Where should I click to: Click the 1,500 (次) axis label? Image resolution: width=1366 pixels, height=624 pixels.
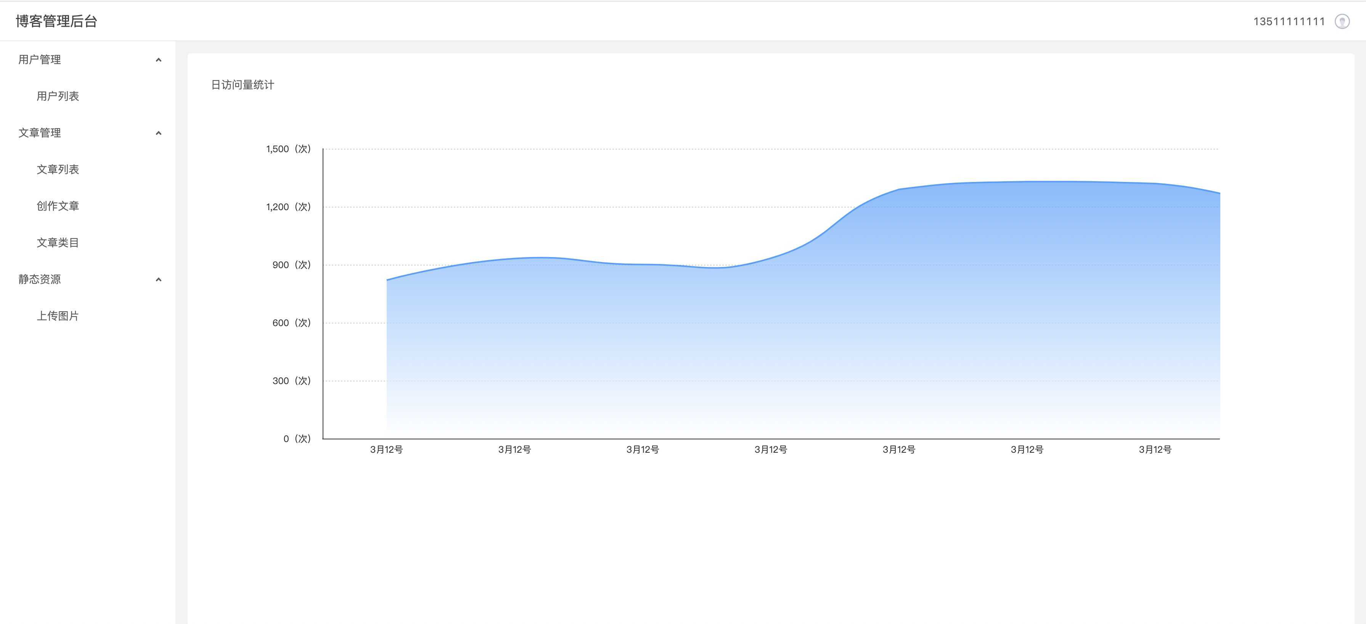click(x=288, y=149)
